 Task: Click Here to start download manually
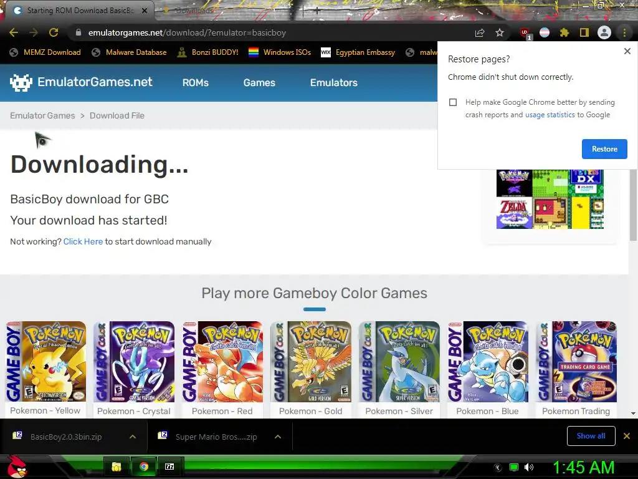[x=83, y=241]
